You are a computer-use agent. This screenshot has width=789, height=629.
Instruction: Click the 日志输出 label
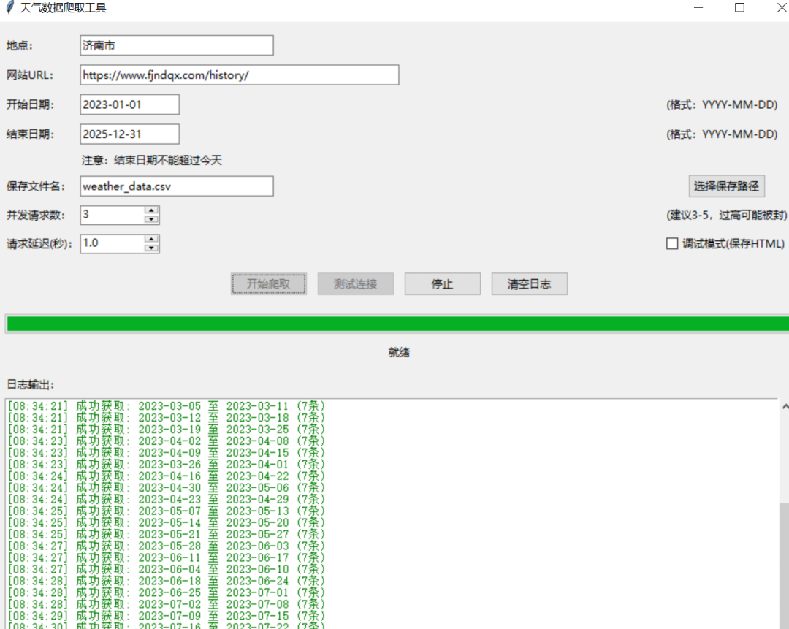click(30, 385)
